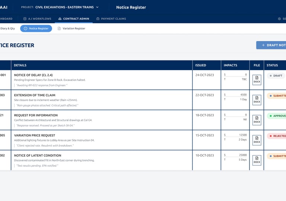286x201 pixels.
Task: Click cost impact value 12500
Action: coord(243,135)
